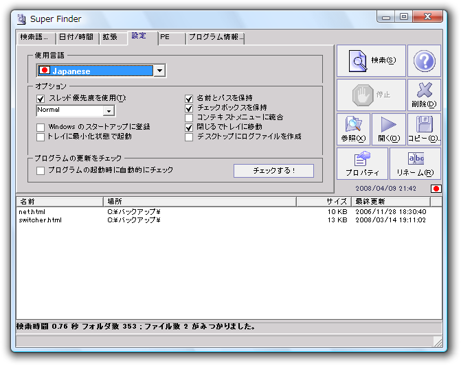
Task: Click the リネーム(R) abc rename button
Action: pos(415,163)
